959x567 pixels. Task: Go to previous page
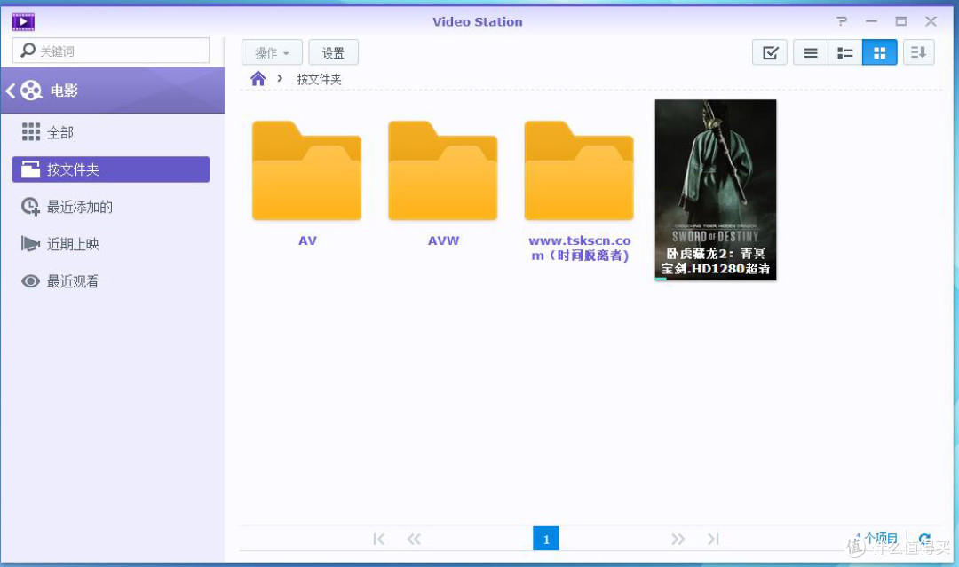click(x=414, y=539)
